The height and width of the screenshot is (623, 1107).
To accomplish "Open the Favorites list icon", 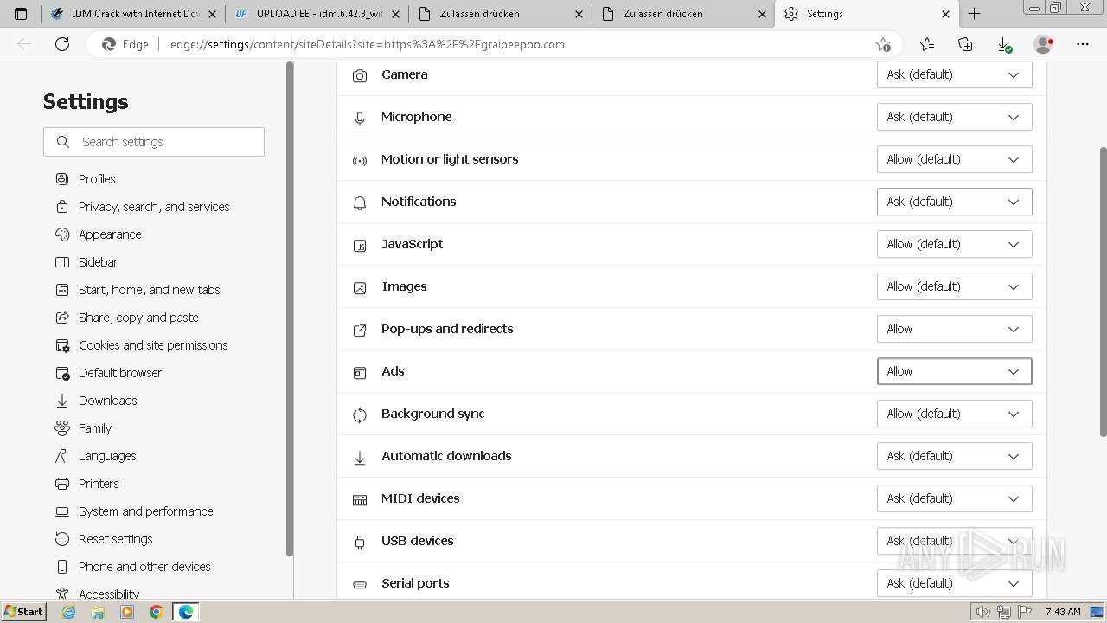I will 927,44.
